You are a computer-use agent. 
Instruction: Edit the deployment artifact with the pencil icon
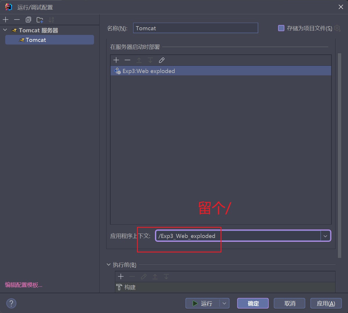coord(162,60)
